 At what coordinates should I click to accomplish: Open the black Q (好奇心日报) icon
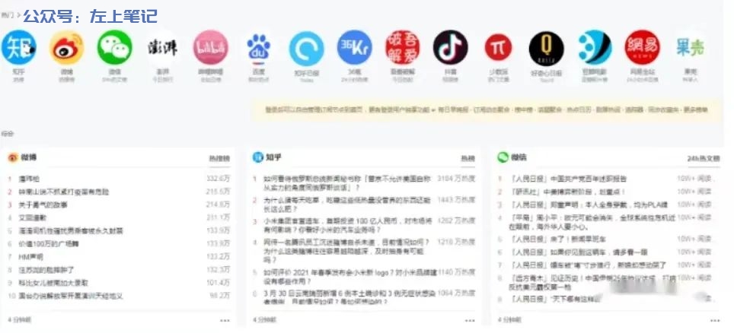(546, 49)
